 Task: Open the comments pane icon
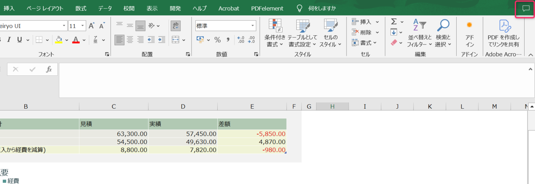[526, 9]
